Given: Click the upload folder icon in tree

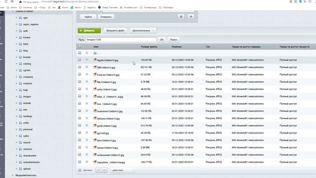Looking at the screenshot, I should pyautogui.click(x=20, y=169).
